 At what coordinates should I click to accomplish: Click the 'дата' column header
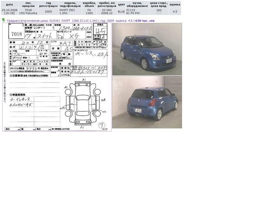pos(10,5)
